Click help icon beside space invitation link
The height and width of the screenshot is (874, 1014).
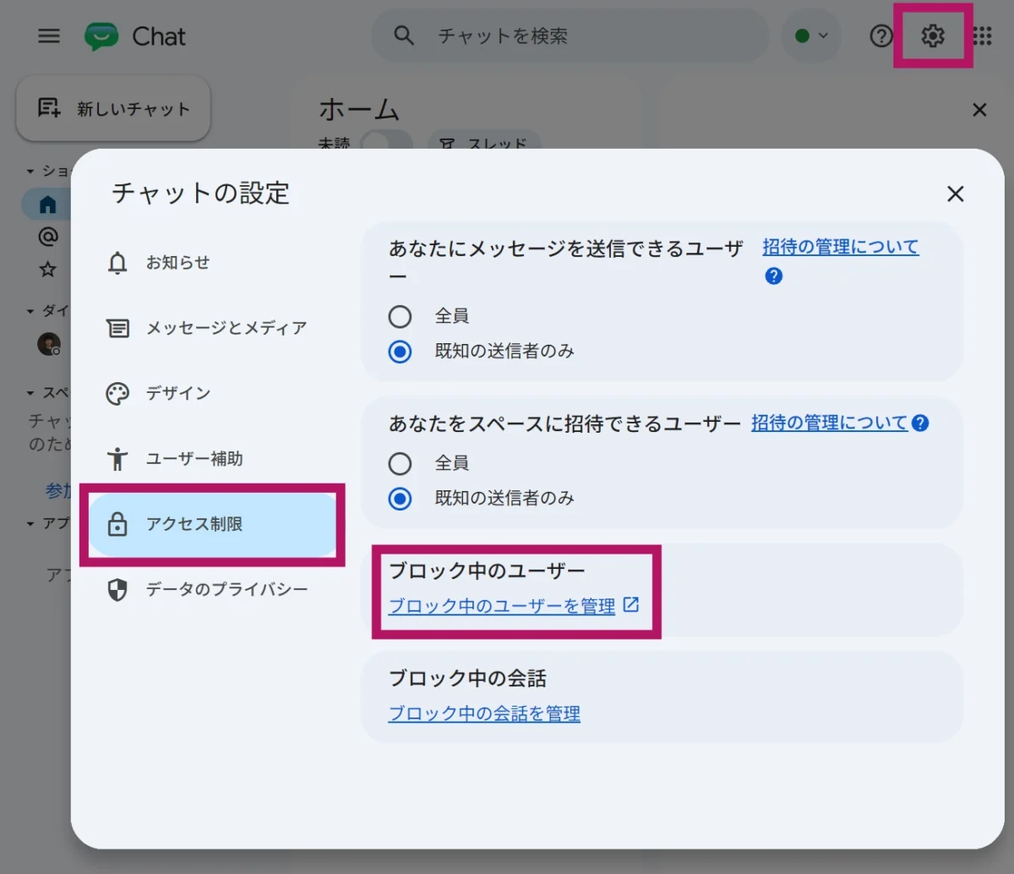pyautogui.click(x=921, y=423)
